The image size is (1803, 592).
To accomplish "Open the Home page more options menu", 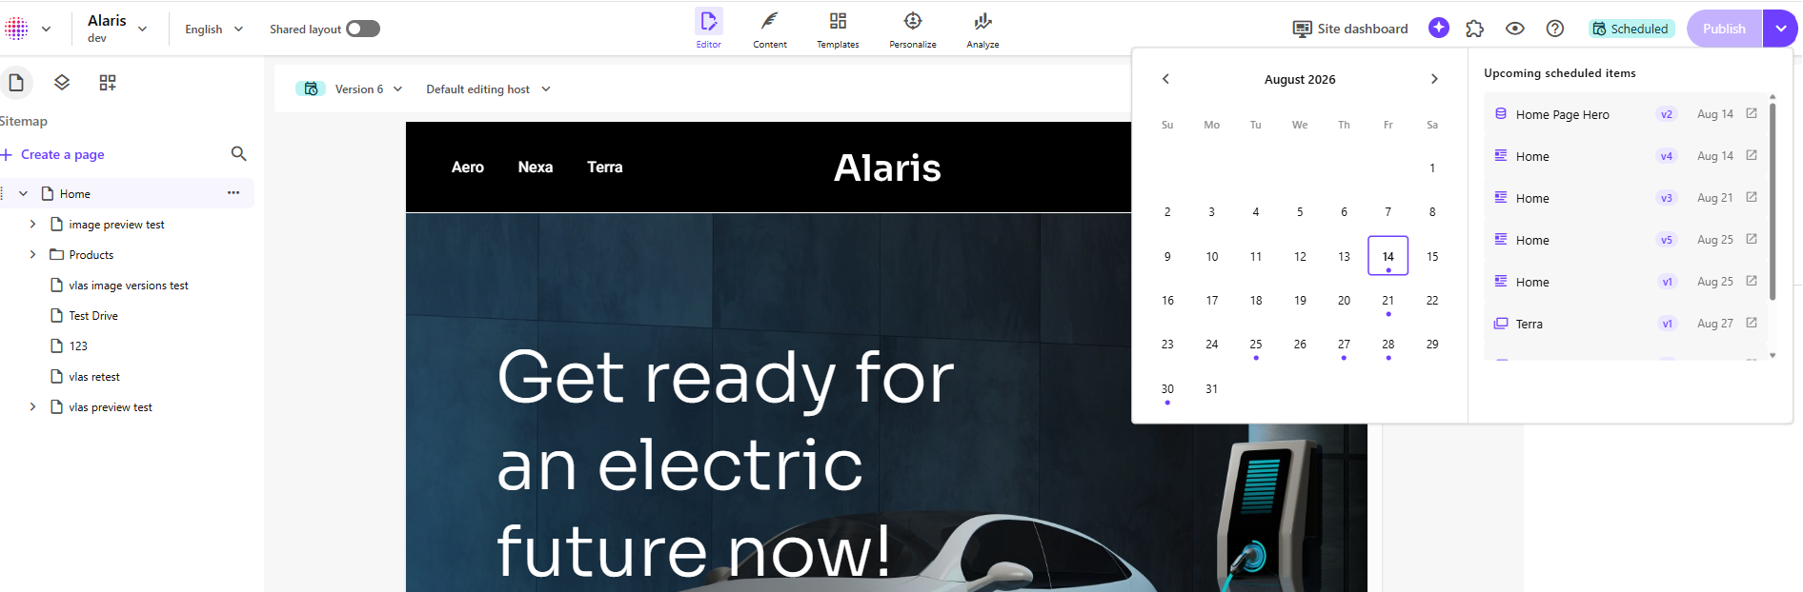I will [233, 192].
